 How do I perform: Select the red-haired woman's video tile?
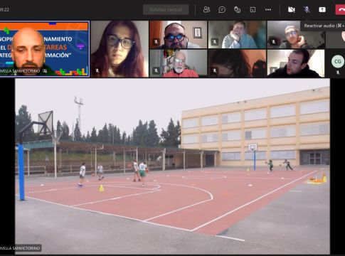click(120, 49)
